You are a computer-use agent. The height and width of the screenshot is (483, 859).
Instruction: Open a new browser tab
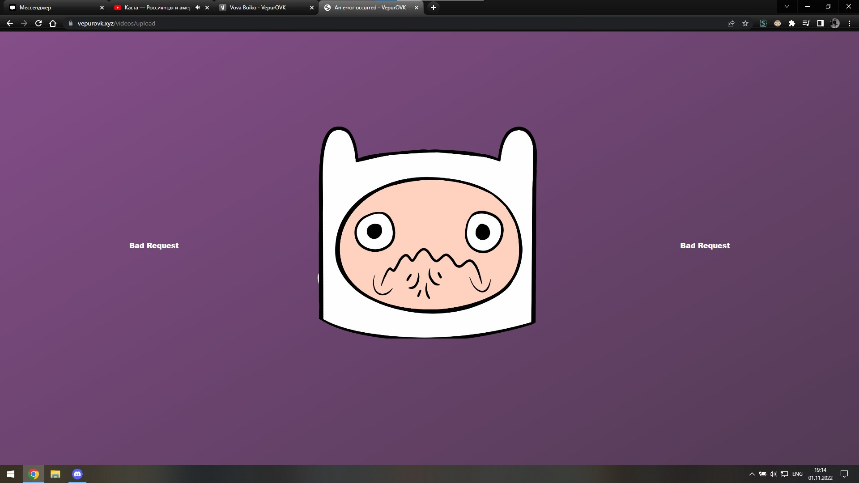[433, 8]
